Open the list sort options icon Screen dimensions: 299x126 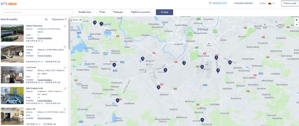[46, 19]
